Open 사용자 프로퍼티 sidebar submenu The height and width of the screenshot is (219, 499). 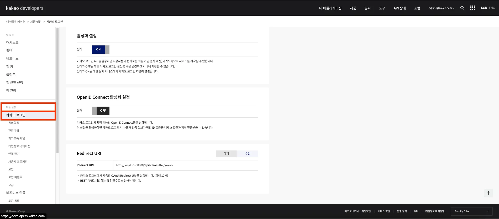[18, 162]
